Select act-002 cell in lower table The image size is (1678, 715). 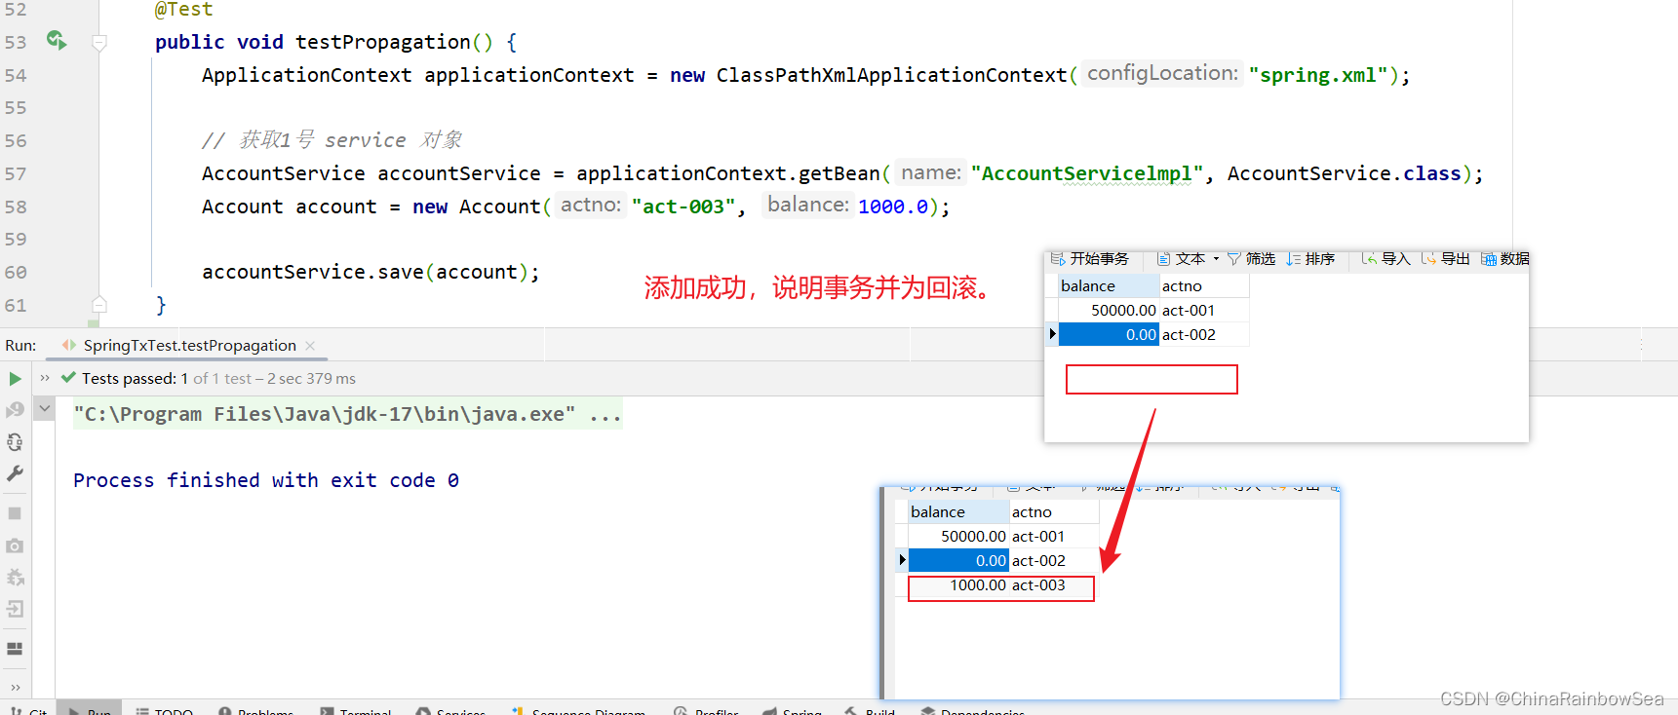(x=1054, y=560)
